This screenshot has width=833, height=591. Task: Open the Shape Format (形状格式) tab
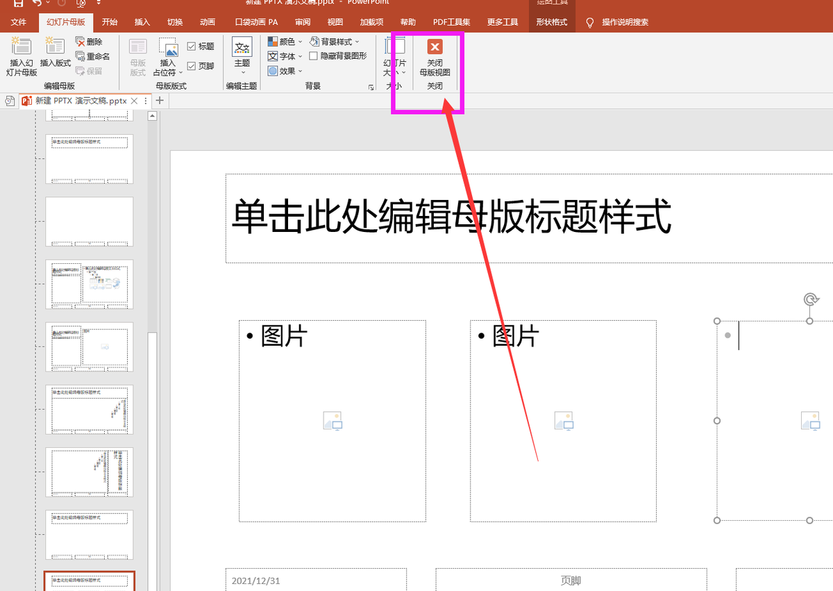coord(552,22)
